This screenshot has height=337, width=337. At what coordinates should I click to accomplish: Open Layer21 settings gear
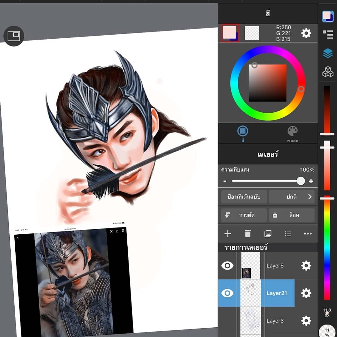click(x=306, y=293)
